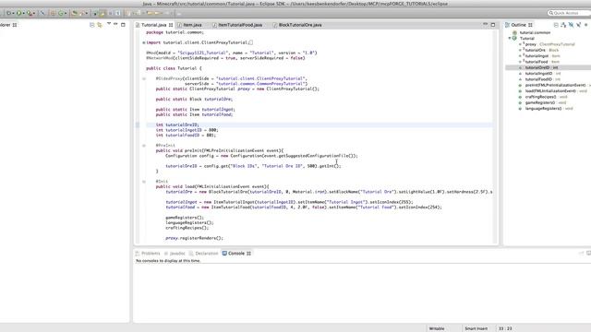Open the Run launch dropdown arrow
The height and width of the screenshot is (332, 591).
pos(23,13)
